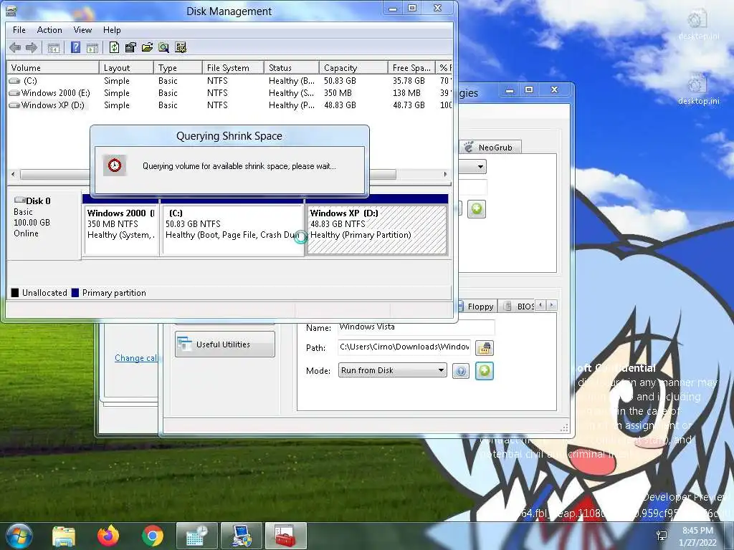Select the Windows XP (D:) partition block
This screenshot has width=734, height=550.
(377, 229)
